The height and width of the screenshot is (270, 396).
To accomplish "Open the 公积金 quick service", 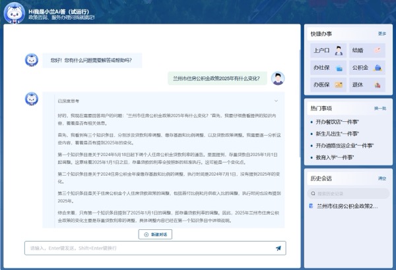I will click(367, 68).
